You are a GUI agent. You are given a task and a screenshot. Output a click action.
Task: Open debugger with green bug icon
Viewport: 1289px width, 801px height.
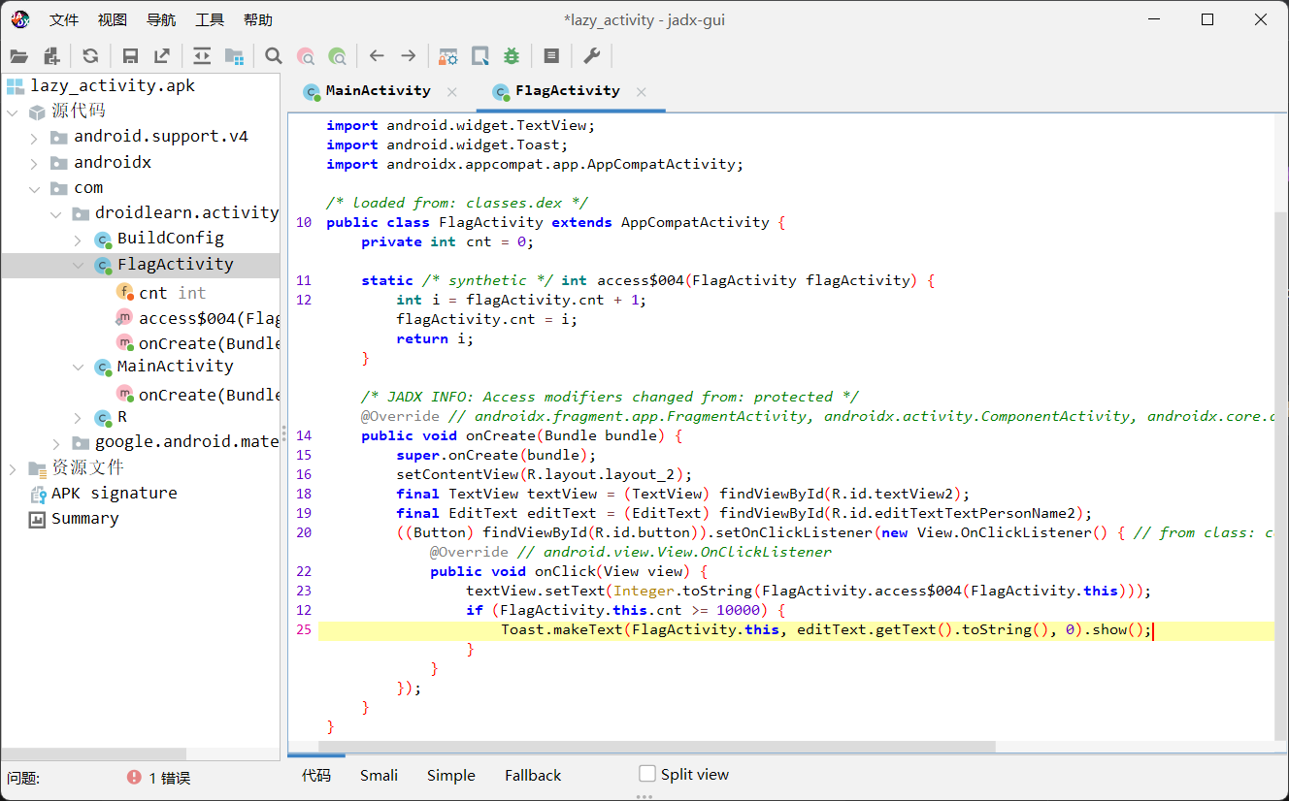pyautogui.click(x=512, y=56)
